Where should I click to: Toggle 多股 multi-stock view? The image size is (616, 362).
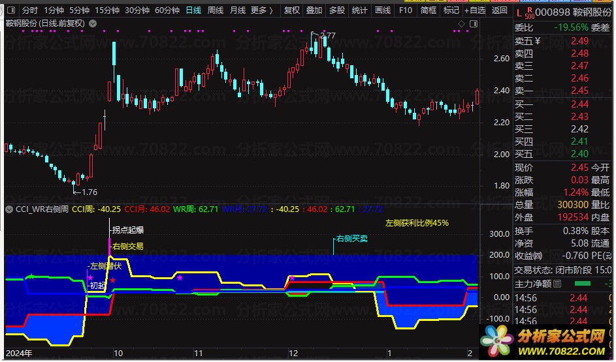(336, 10)
